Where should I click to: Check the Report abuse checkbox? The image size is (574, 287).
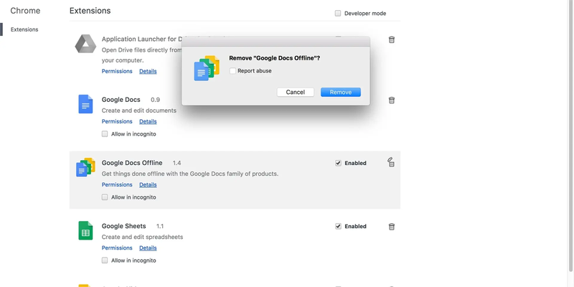(232, 71)
